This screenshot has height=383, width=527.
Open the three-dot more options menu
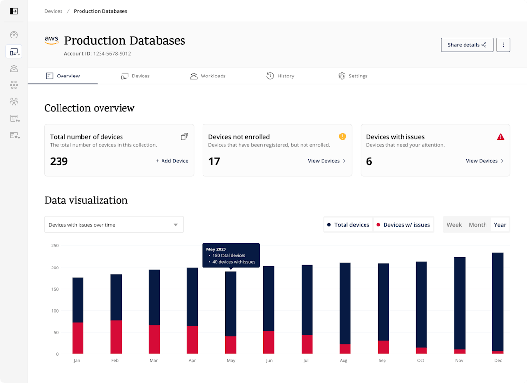coord(503,45)
